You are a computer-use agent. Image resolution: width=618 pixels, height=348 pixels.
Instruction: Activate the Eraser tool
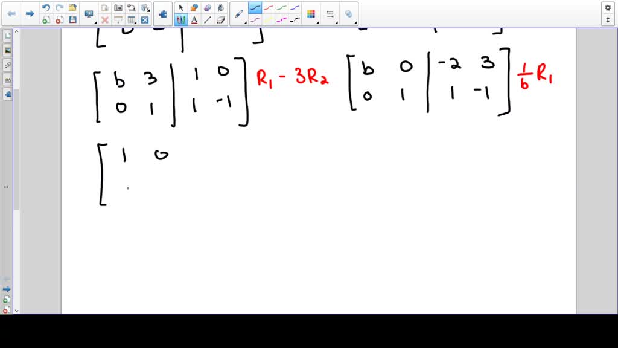click(x=220, y=19)
